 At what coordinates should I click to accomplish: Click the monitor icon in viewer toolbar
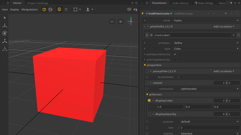pyautogui.click(x=129, y=9)
